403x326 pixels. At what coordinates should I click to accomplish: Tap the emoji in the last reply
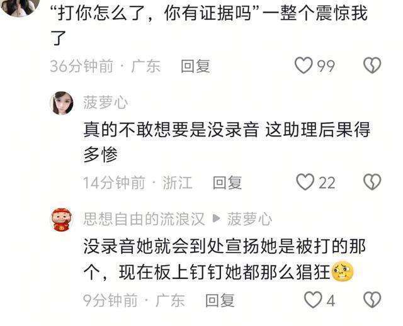(x=343, y=271)
